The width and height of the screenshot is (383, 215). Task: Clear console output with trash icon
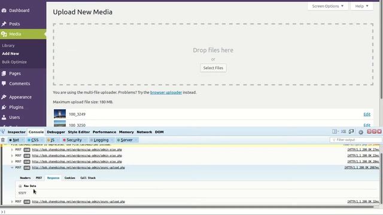click(x=2, y=140)
